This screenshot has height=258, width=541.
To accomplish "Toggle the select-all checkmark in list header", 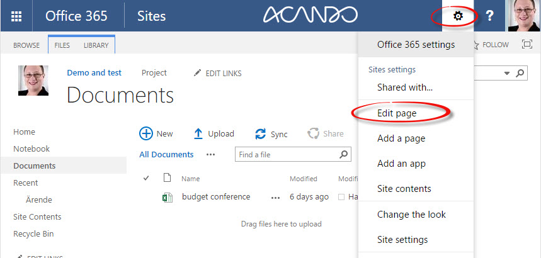I will click(146, 179).
